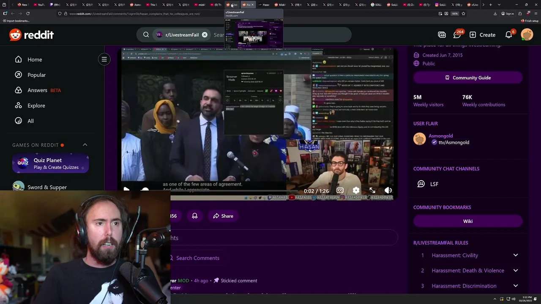Image resolution: width=541 pixels, height=304 pixels.
Task: Click Finish setup in the browser
Action: (530, 21)
